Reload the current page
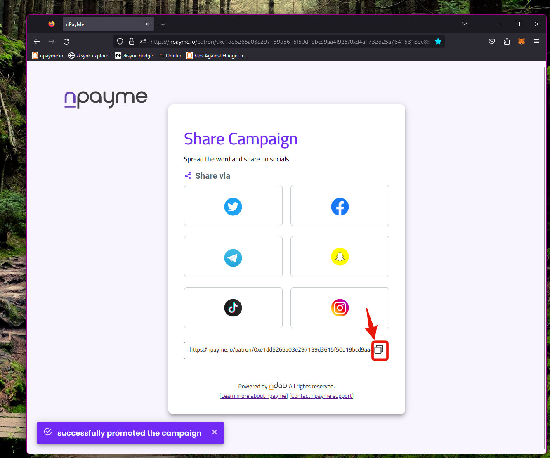 point(66,41)
